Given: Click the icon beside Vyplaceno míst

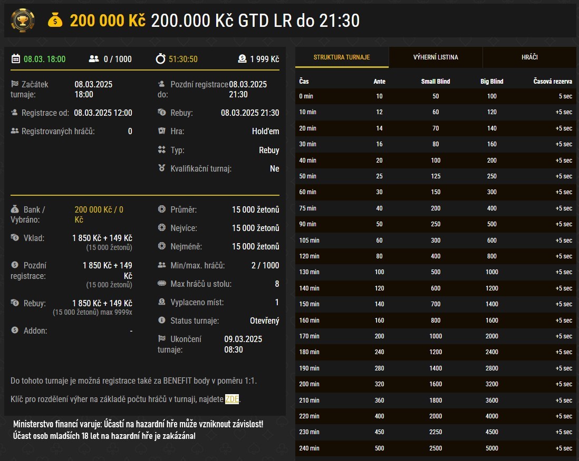Looking at the screenshot, I should pyautogui.click(x=162, y=302).
